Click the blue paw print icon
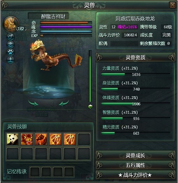178x183 pixels. coord(10,52)
